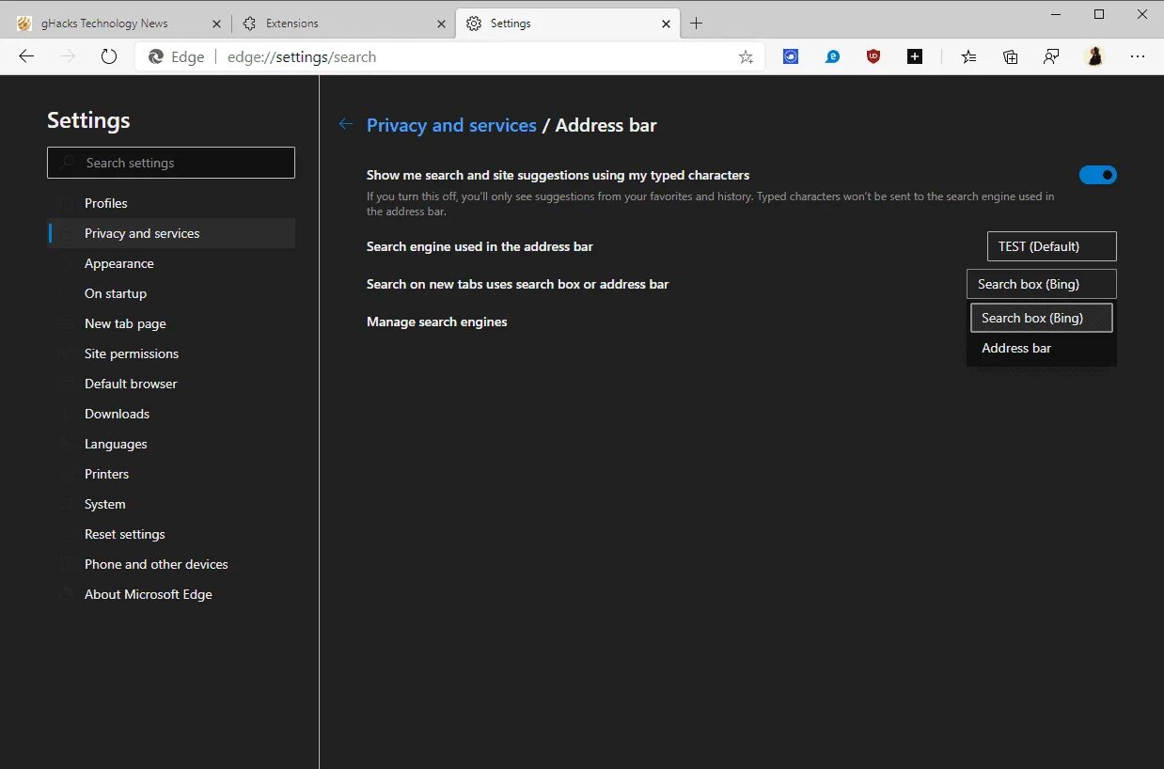This screenshot has width=1164, height=769.
Task: Select the Settings tab
Action: [568, 24]
